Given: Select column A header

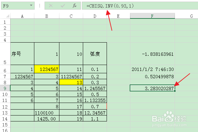Looking at the screenshot, I should [x=22, y=16].
